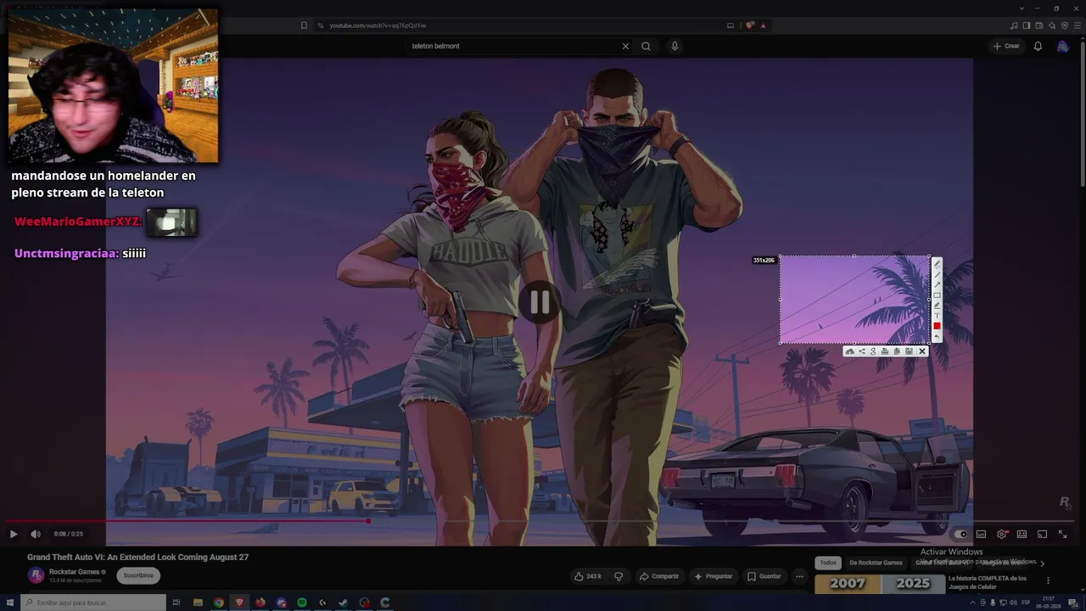Click the Crear create button
The height and width of the screenshot is (611, 1086).
pos(1006,46)
